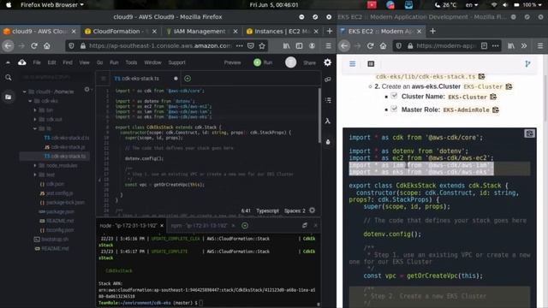Expand the cdk.out folder
The height and width of the screenshot is (308, 548).
(x=35, y=119)
